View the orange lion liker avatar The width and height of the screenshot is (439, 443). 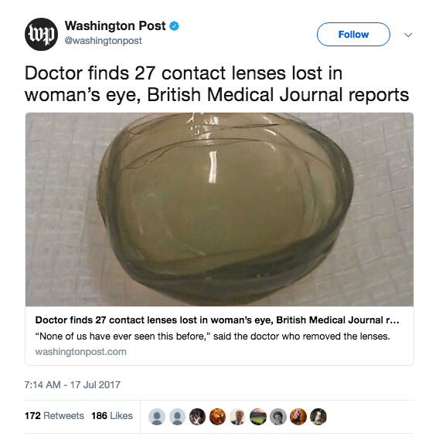[217, 417]
